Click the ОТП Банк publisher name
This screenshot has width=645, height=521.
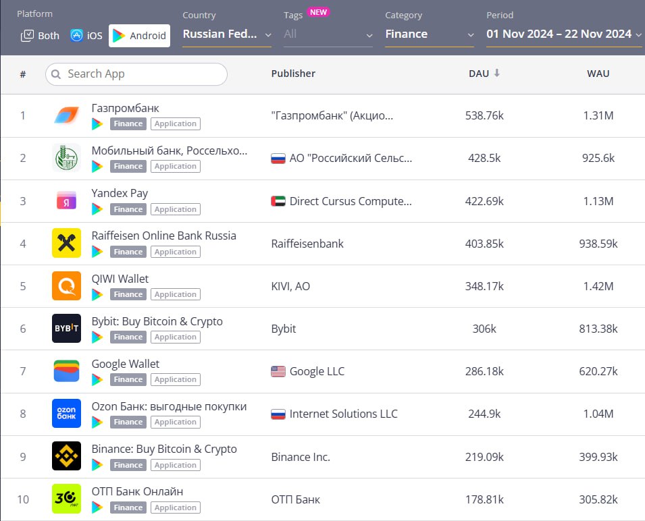pyautogui.click(x=295, y=499)
